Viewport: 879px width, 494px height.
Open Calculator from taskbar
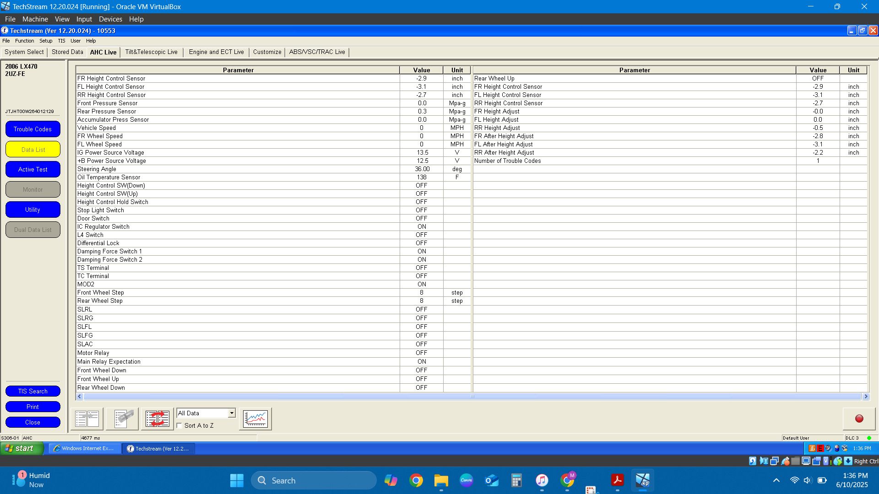[517, 480]
